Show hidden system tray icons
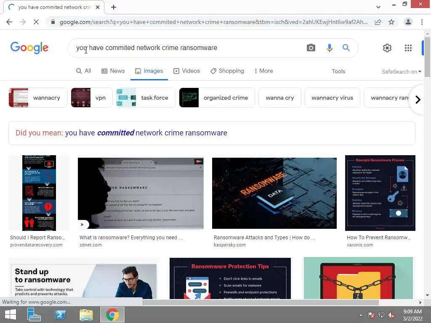The image size is (431, 323). tap(361, 315)
